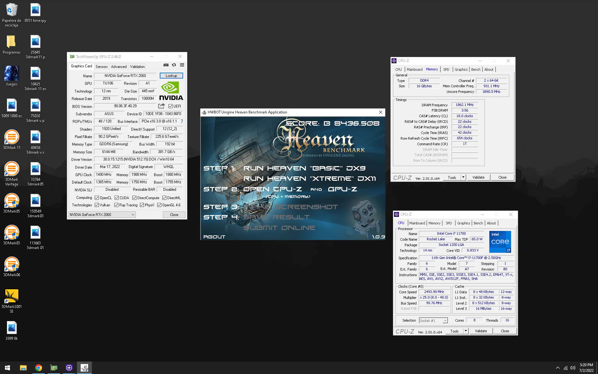This screenshot has width=598, height=374.
Task: Click Run Heaven "Basic" DX9
Action: 304,168
